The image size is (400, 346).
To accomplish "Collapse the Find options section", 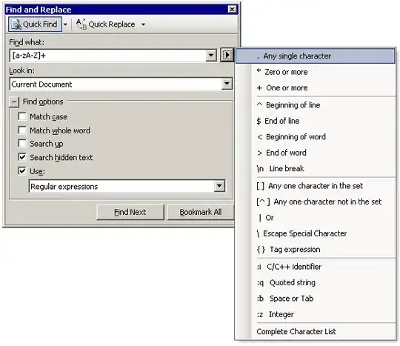I will (x=14, y=102).
